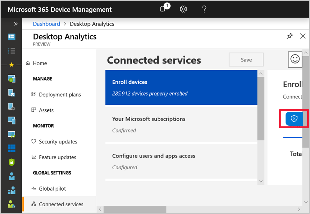310x214 pixels.
Task: Click 'Desktop Analytics' breadcrumb text
Action: 92,24
